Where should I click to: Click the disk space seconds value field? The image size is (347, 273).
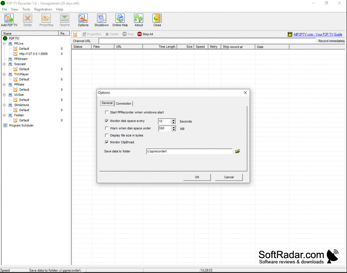(x=165, y=121)
